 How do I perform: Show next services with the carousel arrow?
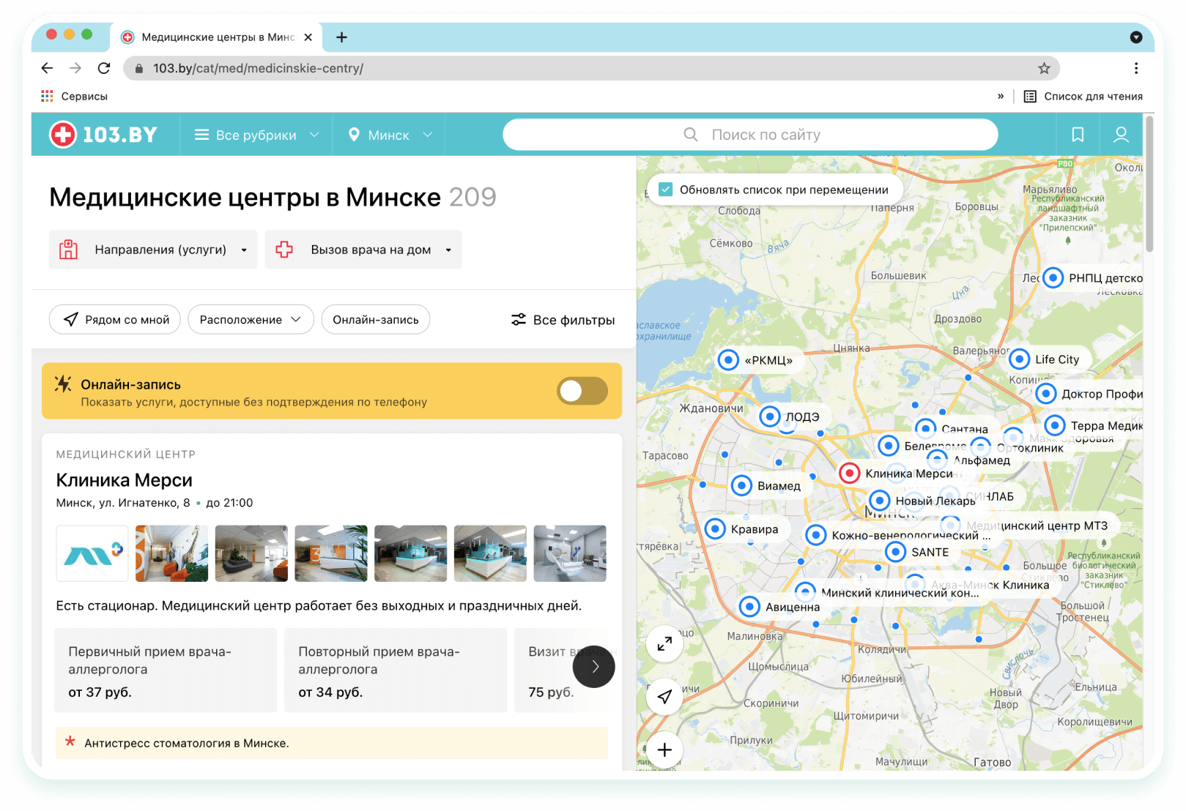(594, 667)
